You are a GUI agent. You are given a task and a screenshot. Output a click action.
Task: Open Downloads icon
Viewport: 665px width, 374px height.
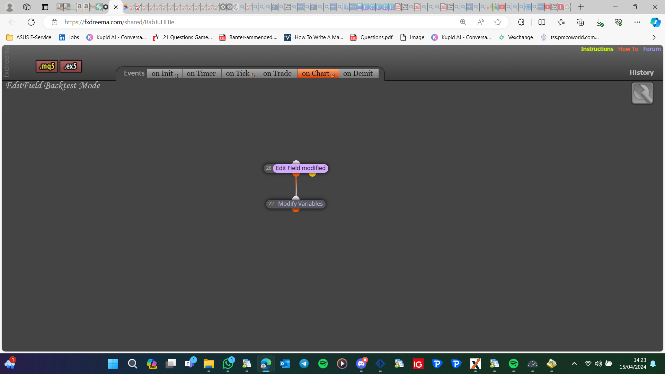tap(600, 22)
